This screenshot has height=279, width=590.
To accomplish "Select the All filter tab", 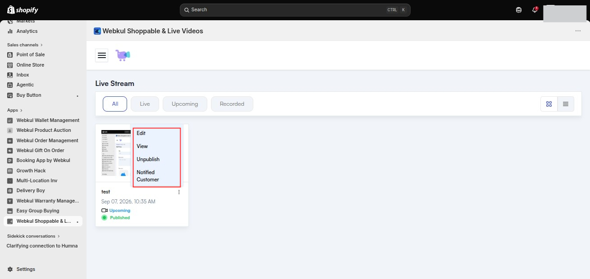I will (x=115, y=104).
